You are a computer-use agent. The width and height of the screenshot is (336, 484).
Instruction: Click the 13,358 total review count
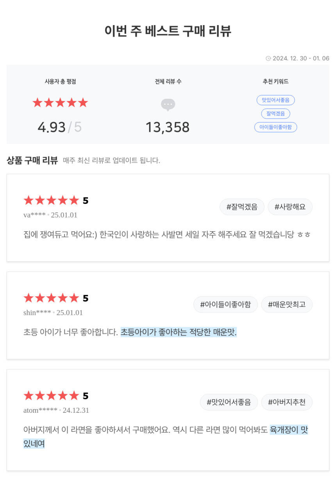click(x=168, y=127)
